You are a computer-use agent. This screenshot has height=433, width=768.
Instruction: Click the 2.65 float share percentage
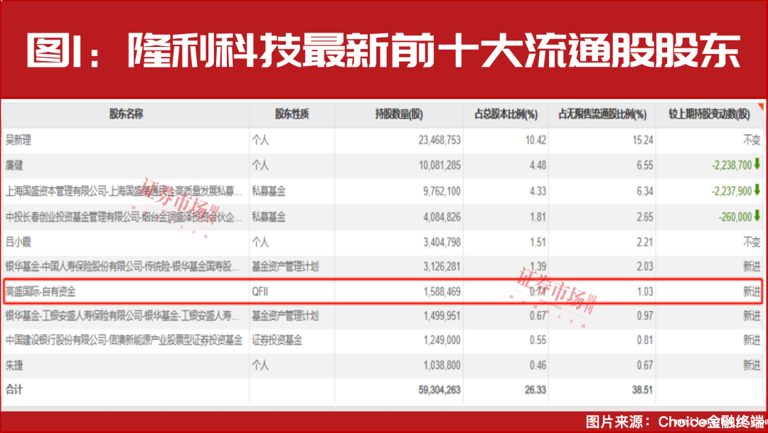tap(644, 216)
